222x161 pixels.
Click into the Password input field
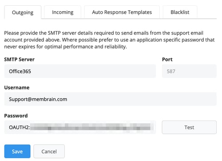(x=80, y=127)
